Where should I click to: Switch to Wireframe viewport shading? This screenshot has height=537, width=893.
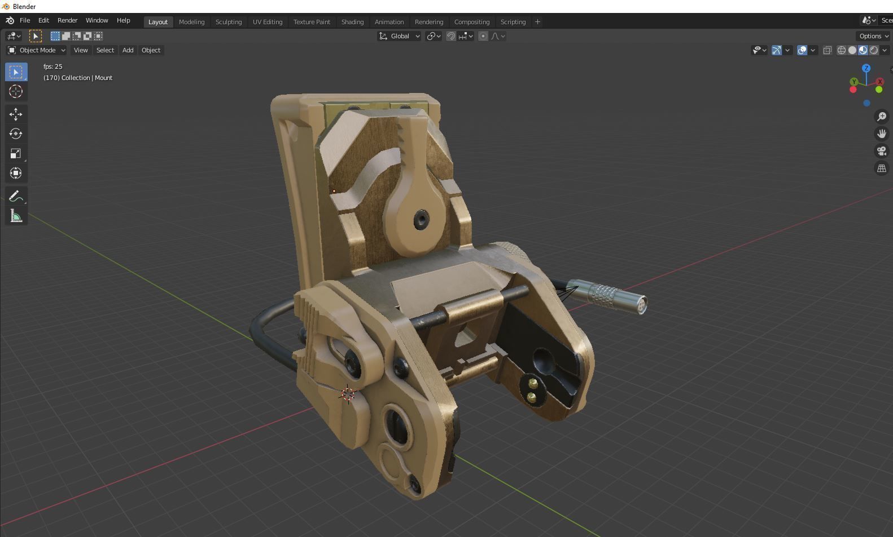click(x=841, y=50)
